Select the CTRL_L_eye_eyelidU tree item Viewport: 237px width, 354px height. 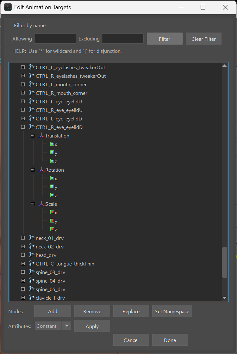pos(59,101)
